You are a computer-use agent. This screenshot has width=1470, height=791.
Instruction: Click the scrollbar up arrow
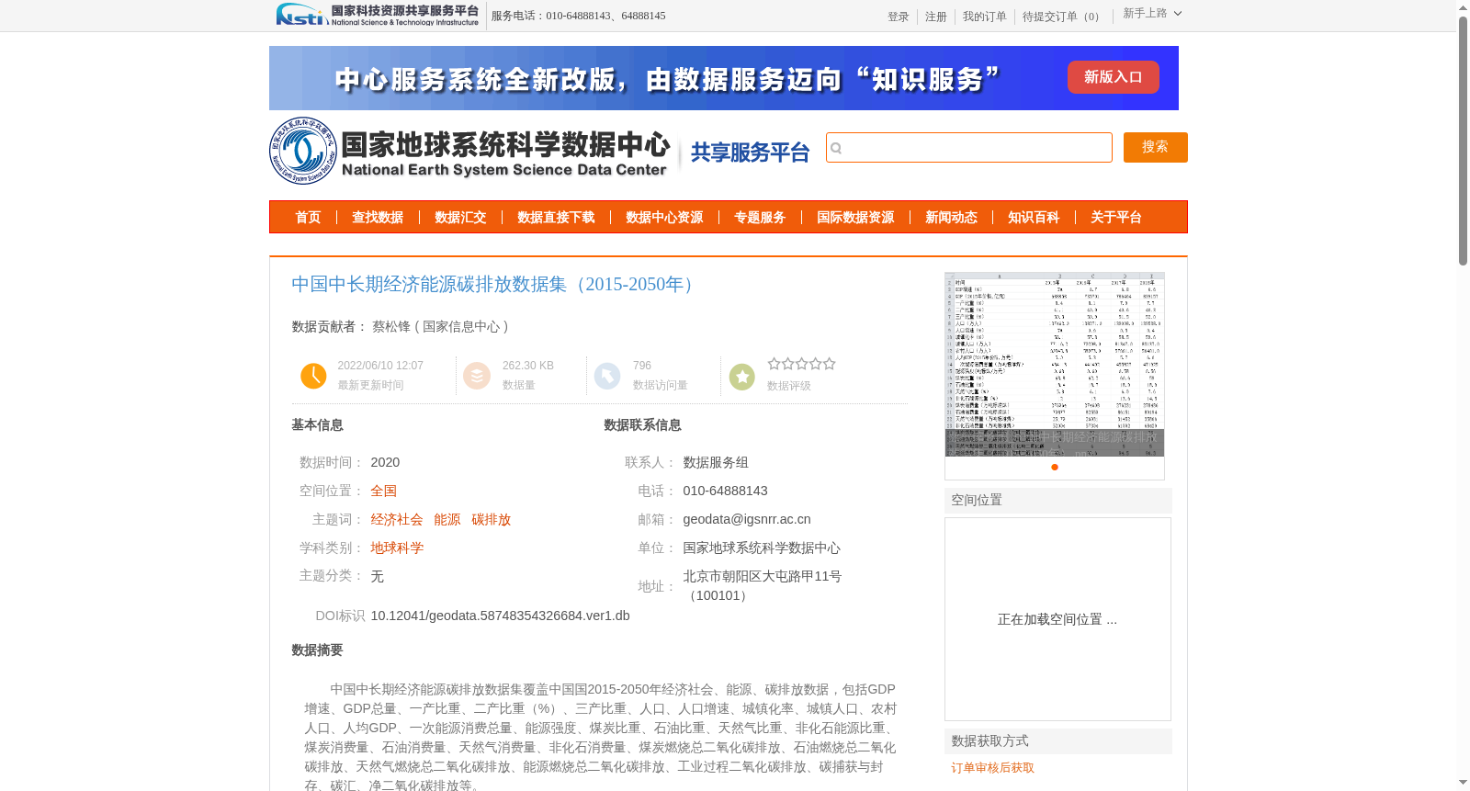pyautogui.click(x=1463, y=7)
